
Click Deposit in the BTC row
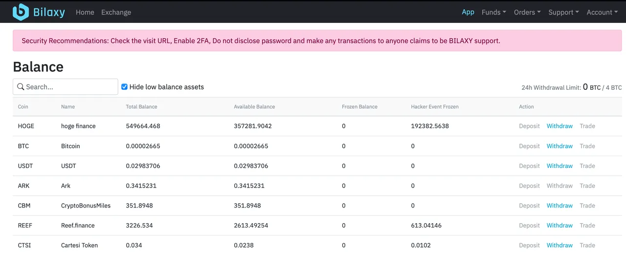tap(530, 146)
